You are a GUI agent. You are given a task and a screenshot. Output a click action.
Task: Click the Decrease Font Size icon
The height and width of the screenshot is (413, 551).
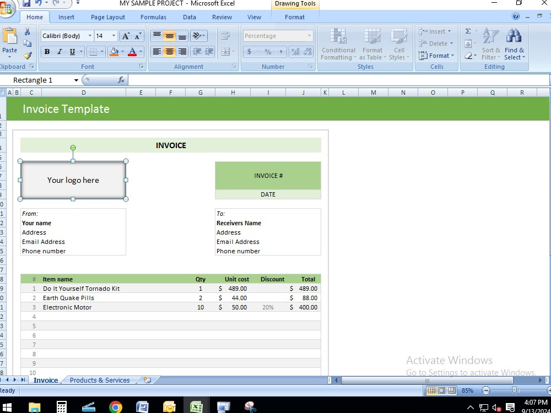137,36
